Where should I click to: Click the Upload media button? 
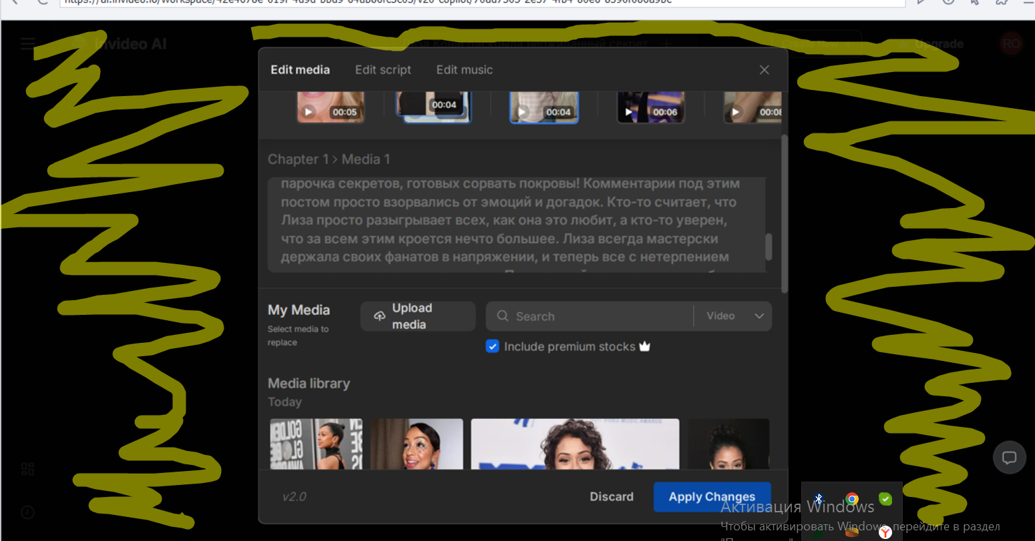(418, 316)
